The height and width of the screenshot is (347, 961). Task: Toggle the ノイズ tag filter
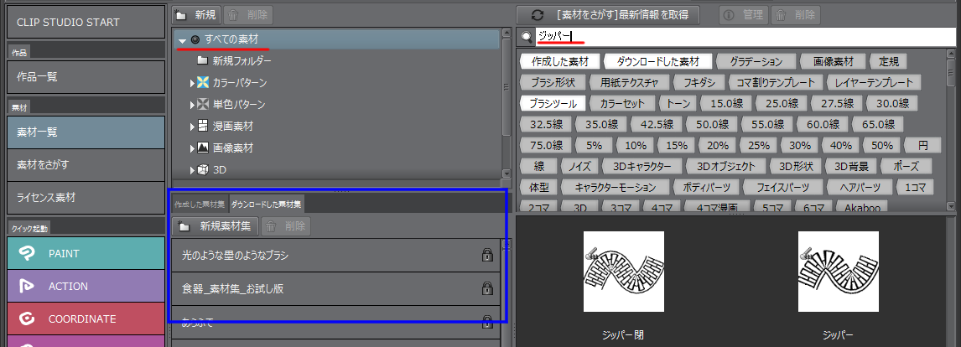click(578, 166)
